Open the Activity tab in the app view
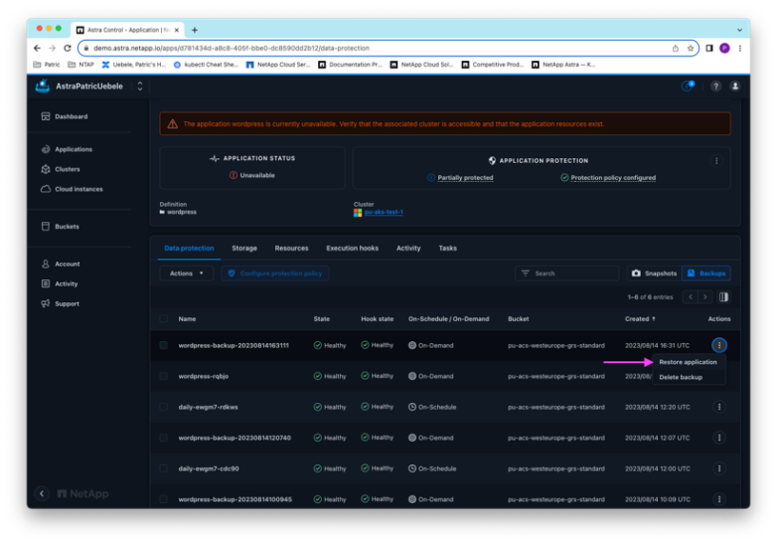 (x=408, y=248)
